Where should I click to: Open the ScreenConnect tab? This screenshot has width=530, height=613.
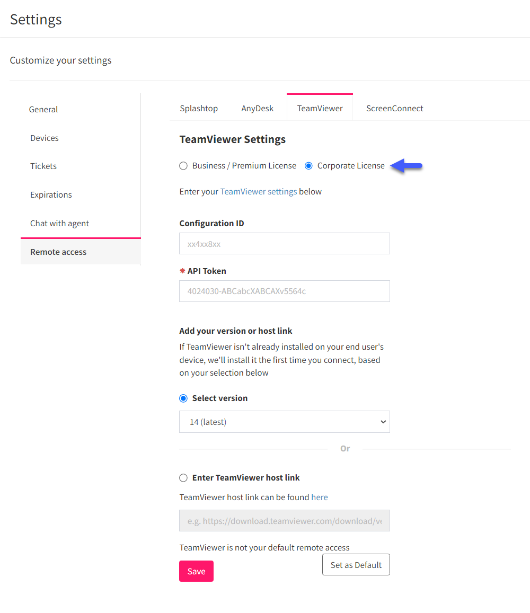tap(394, 108)
